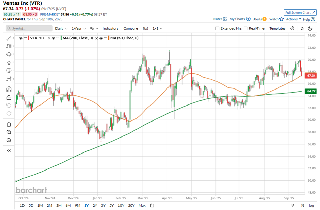Viewport: 320px width, 210px height.
Task: Remove the VTR 1D plot with its X
Action: [x=49, y=38]
